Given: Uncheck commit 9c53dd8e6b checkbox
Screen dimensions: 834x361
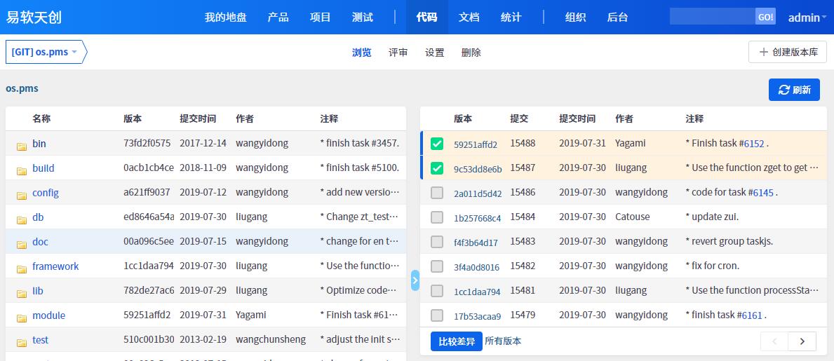Looking at the screenshot, I should 437,168.
